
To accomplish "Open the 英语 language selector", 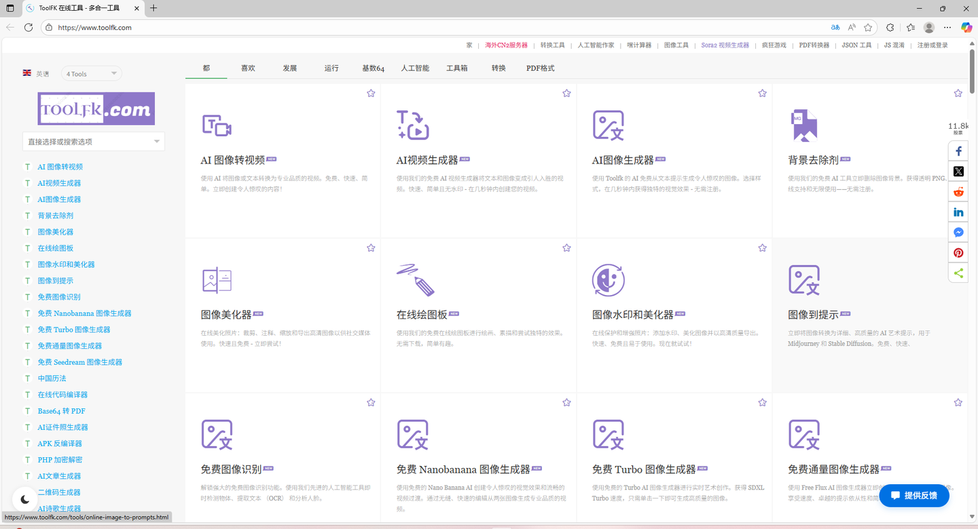I will point(36,74).
